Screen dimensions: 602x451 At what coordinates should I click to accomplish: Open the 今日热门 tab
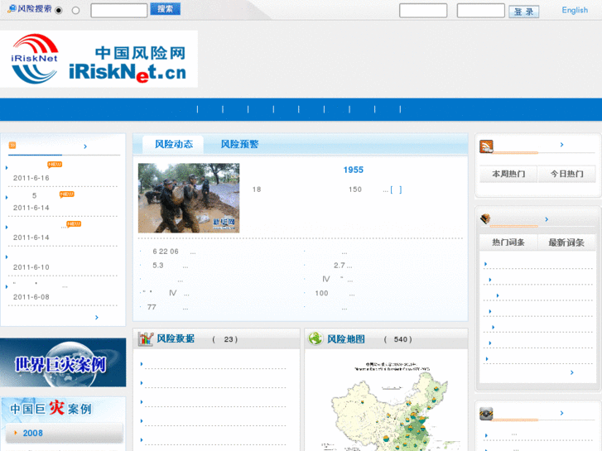pos(566,174)
